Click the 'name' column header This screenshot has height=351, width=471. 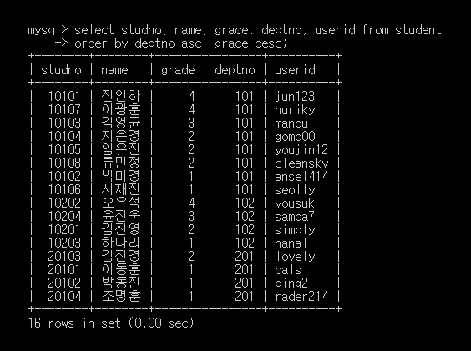click(x=114, y=70)
